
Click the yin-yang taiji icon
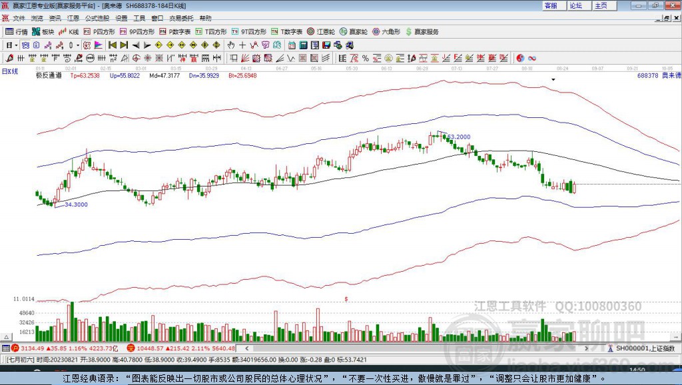point(520,58)
